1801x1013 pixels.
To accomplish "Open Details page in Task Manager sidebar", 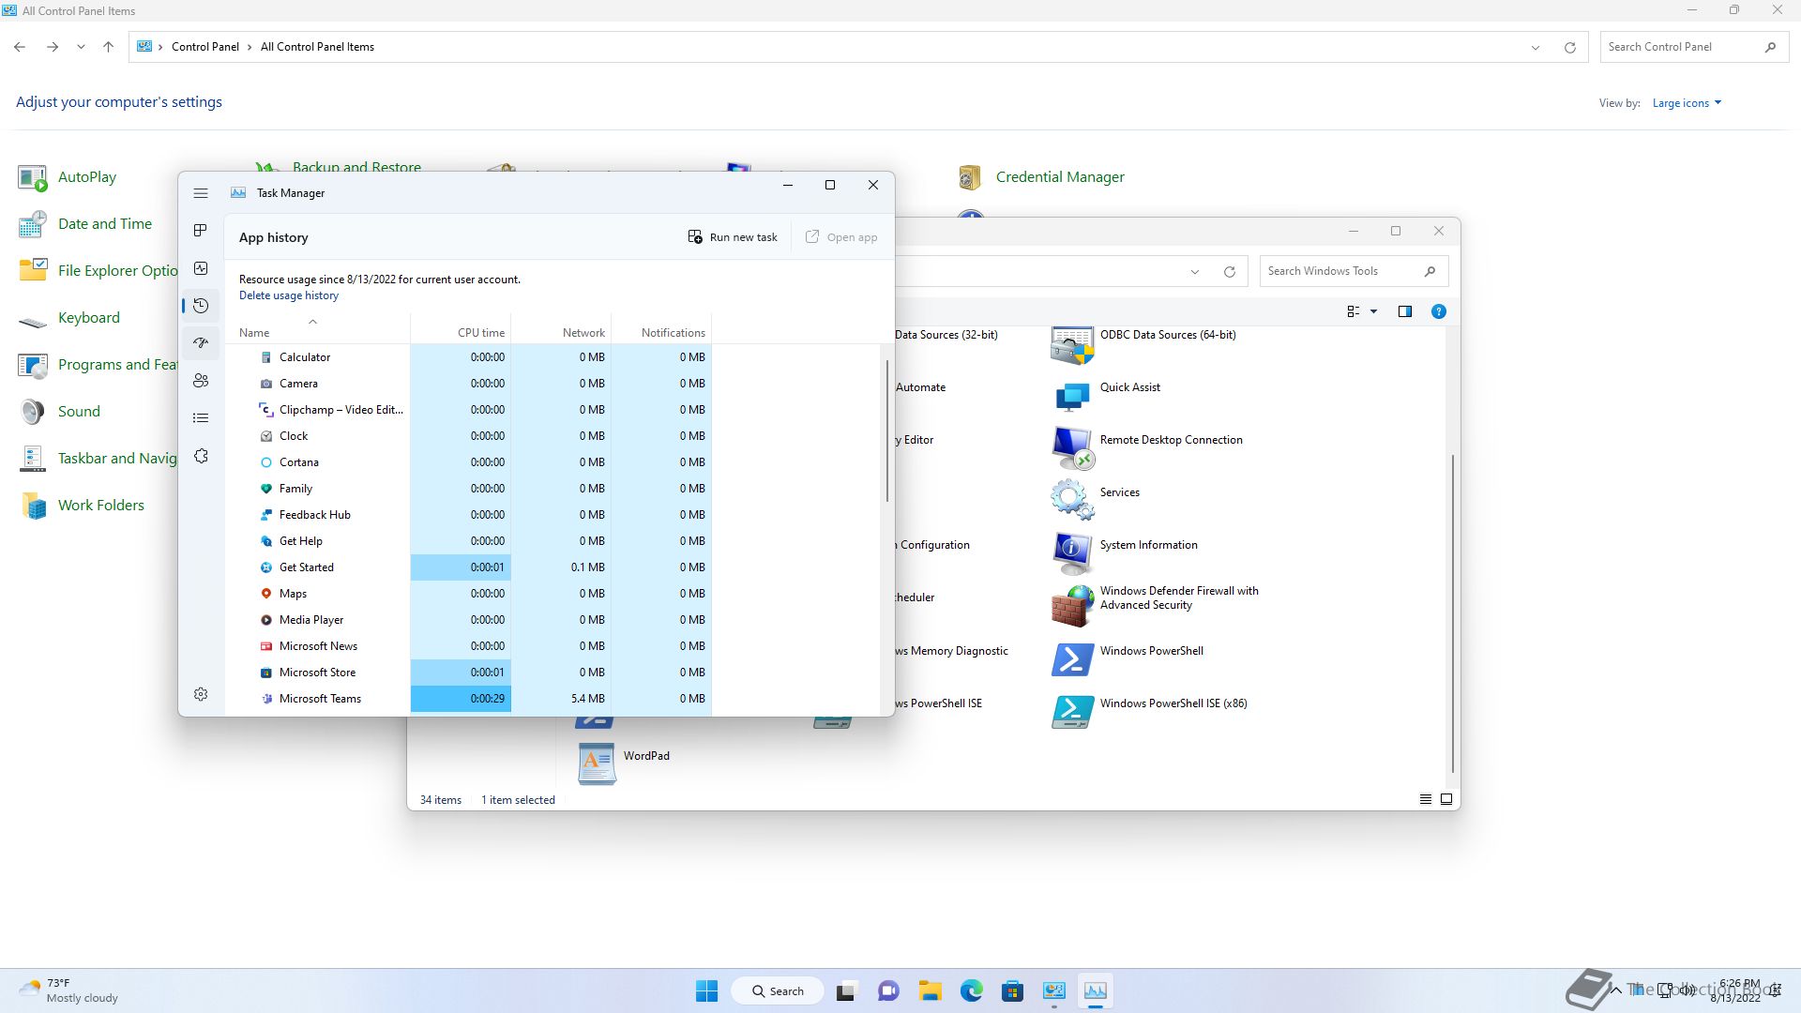I will (x=201, y=418).
